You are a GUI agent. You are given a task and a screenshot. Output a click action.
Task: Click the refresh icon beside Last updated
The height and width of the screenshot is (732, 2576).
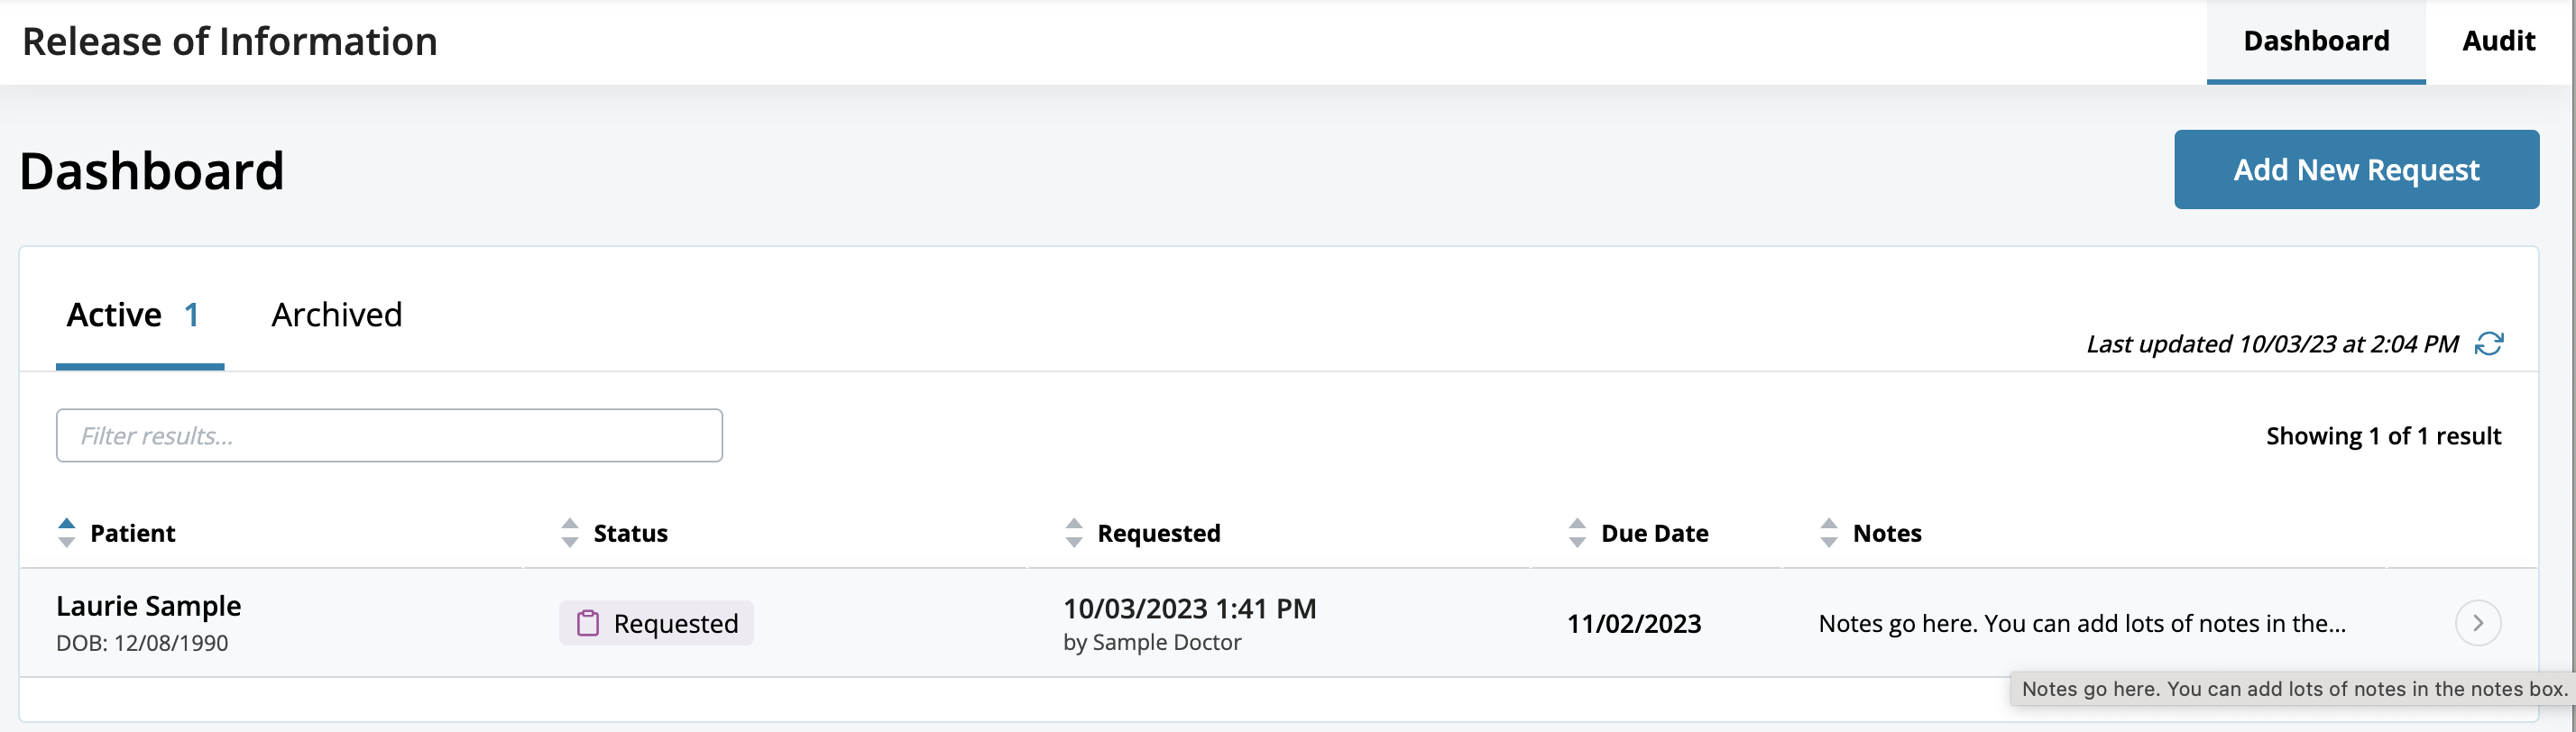coord(2488,344)
